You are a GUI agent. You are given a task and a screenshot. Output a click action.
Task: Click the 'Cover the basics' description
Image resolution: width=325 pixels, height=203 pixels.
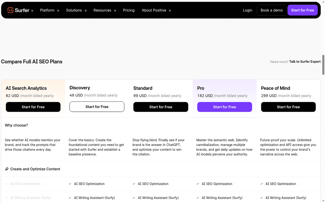(96, 147)
